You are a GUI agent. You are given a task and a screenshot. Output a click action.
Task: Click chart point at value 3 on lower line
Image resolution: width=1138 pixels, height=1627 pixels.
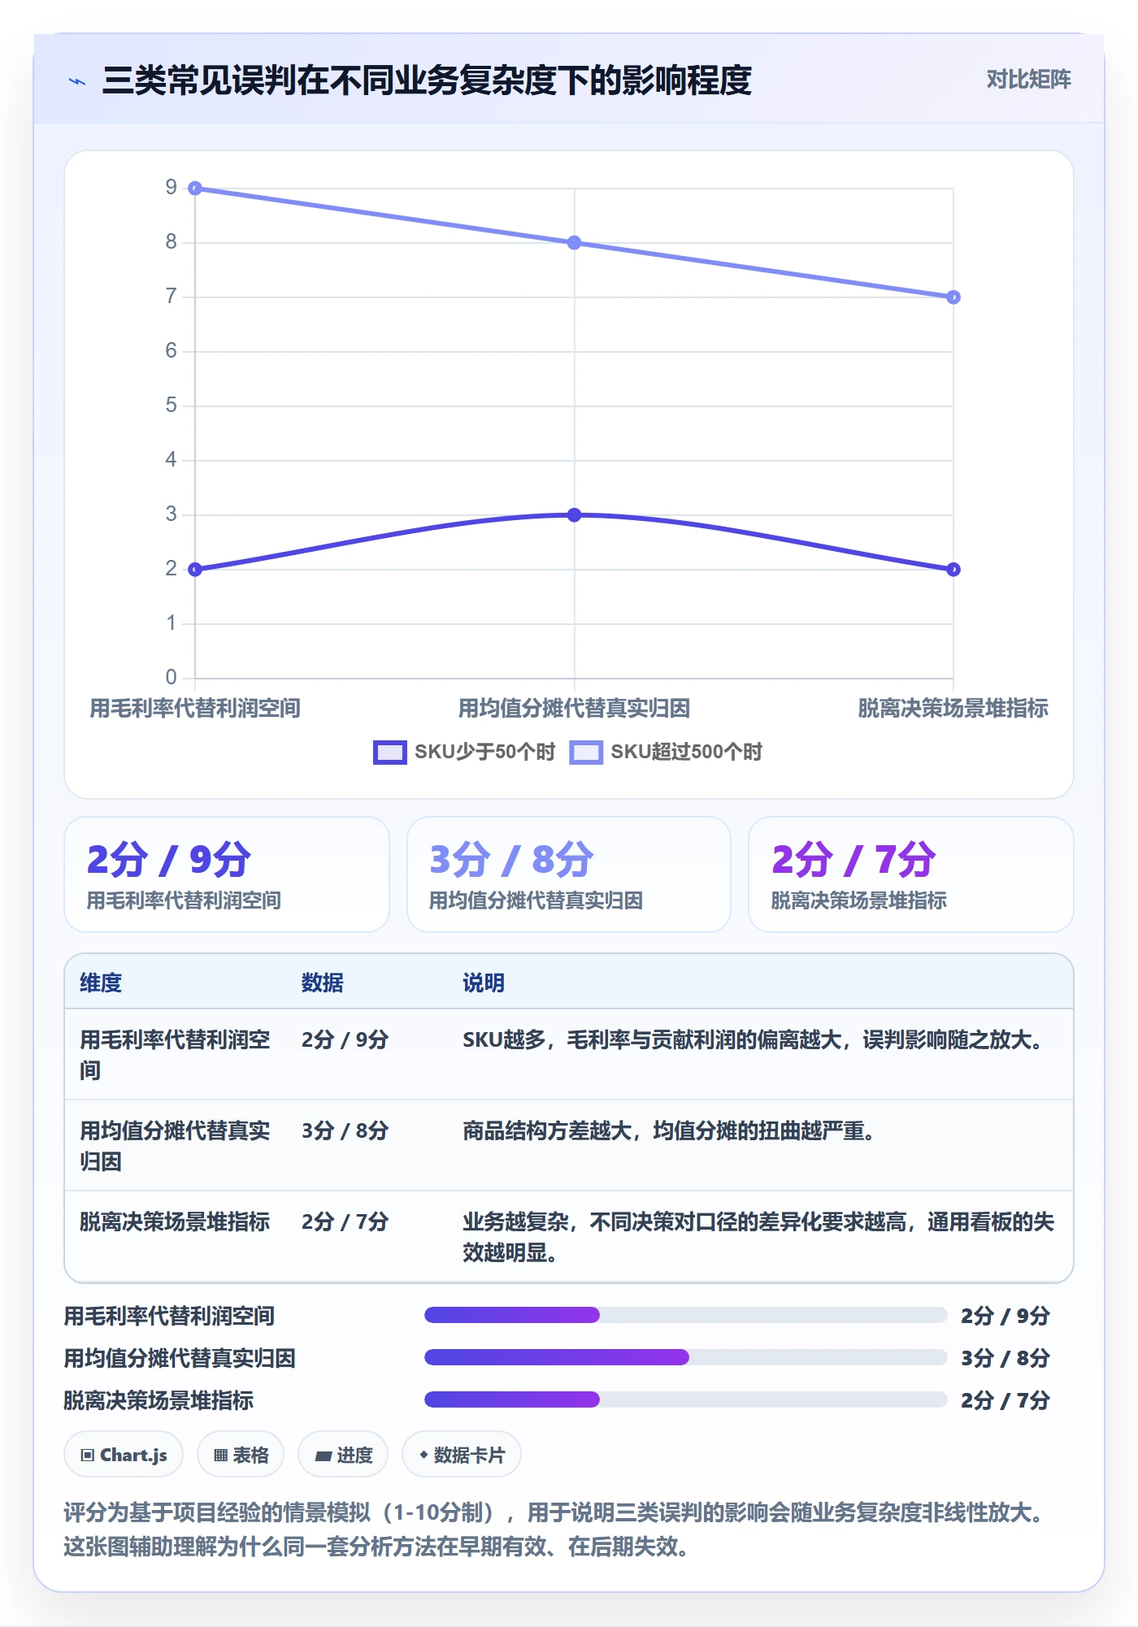(x=575, y=515)
